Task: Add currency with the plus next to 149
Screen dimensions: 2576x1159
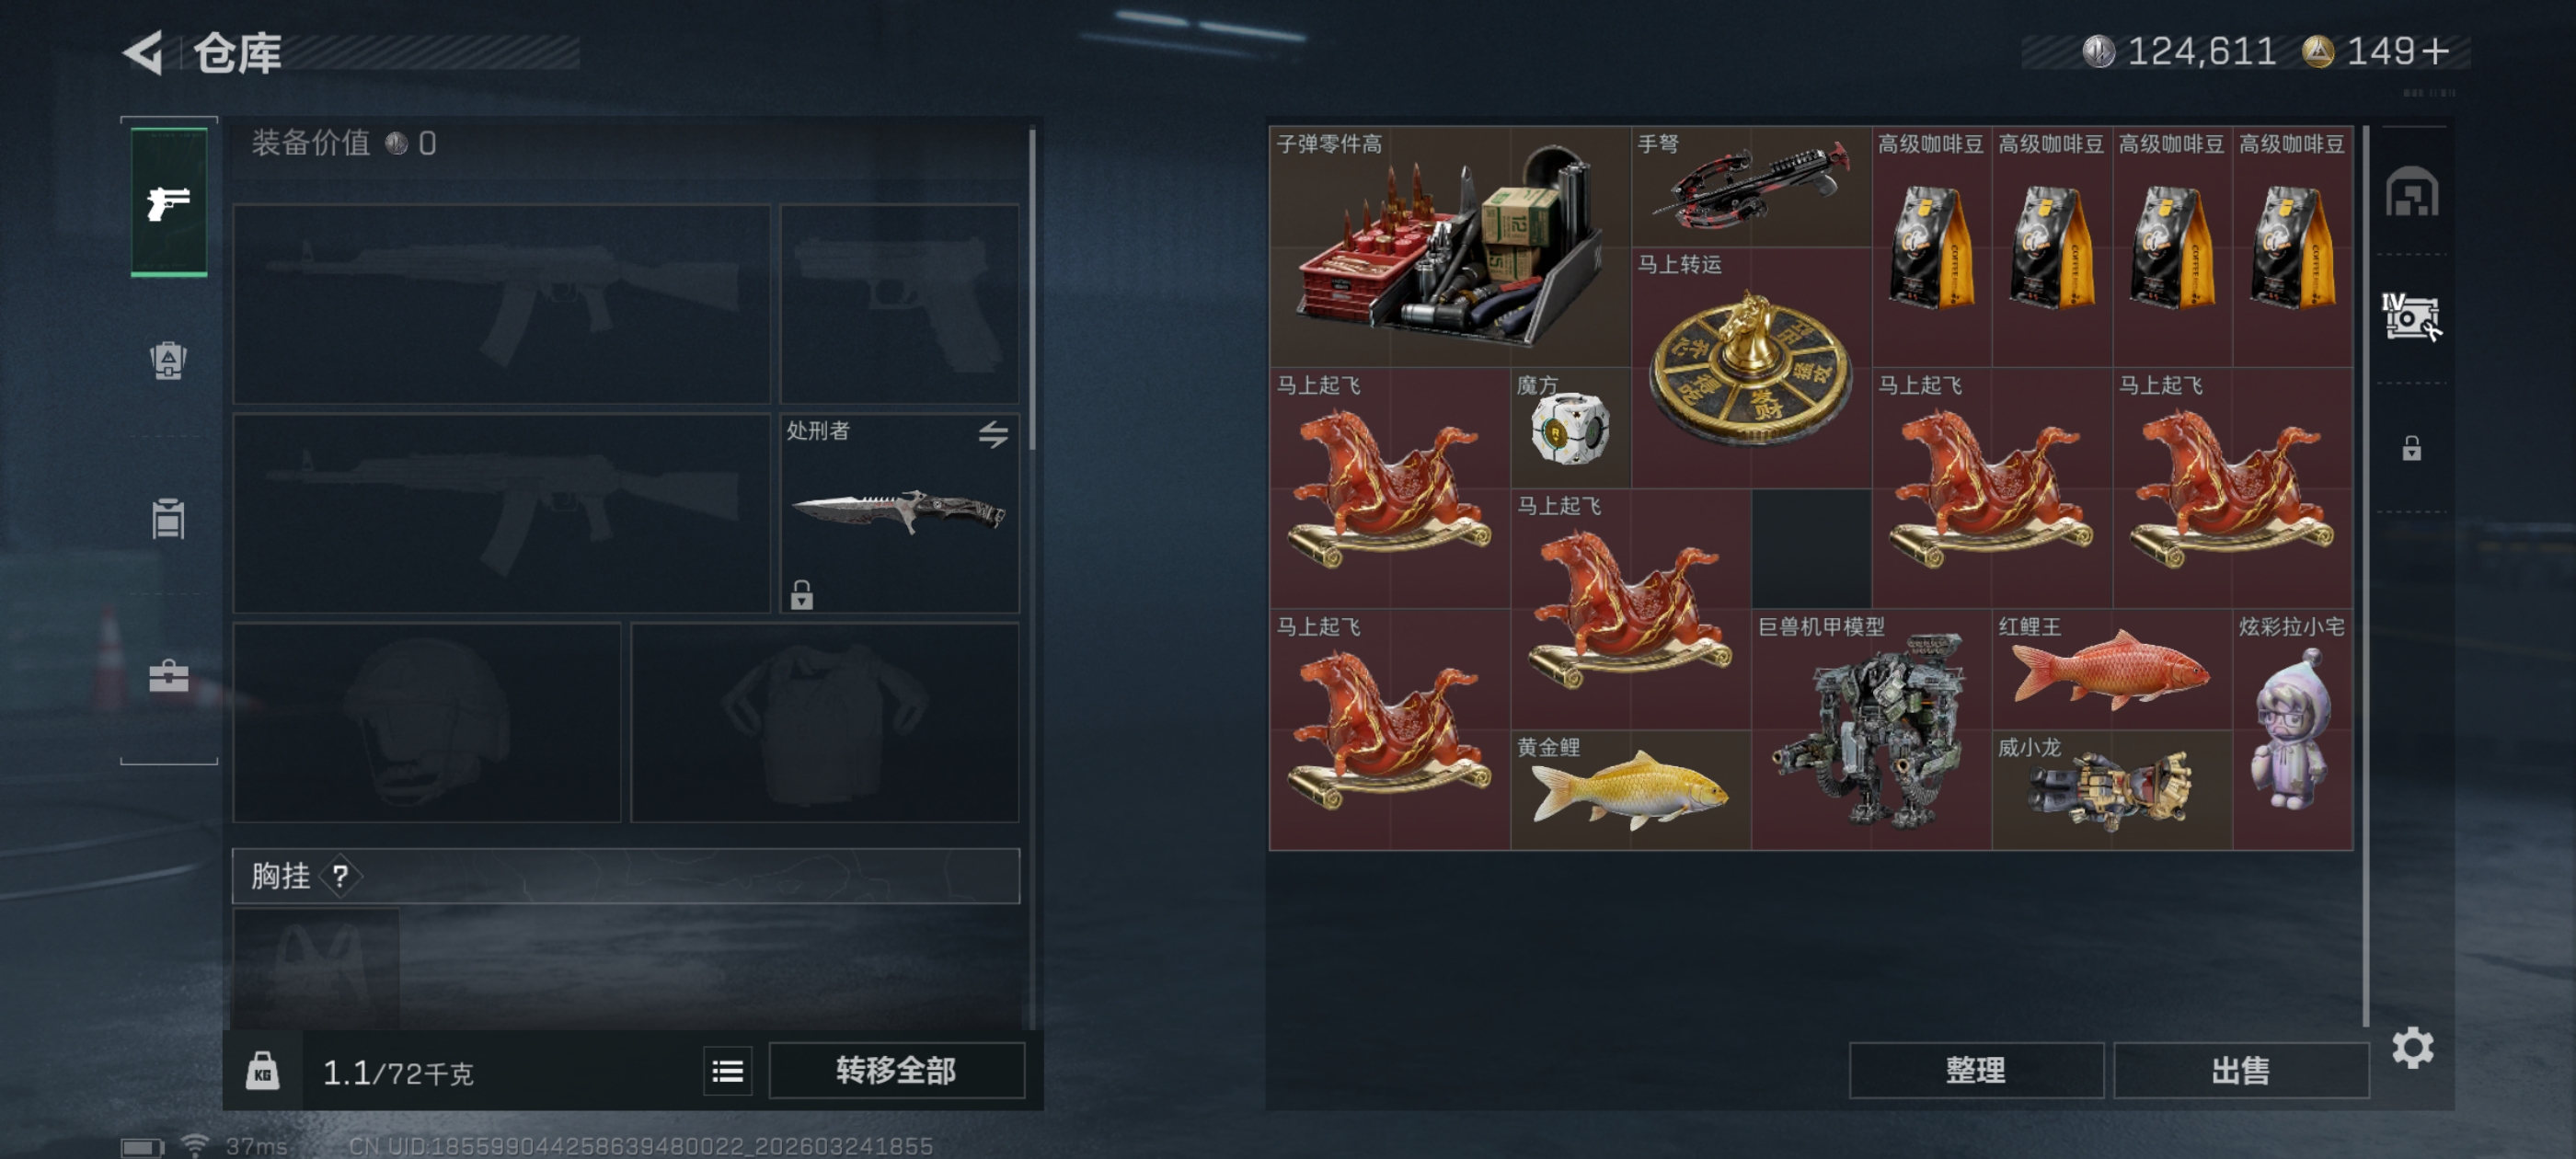Action: (x=2436, y=51)
